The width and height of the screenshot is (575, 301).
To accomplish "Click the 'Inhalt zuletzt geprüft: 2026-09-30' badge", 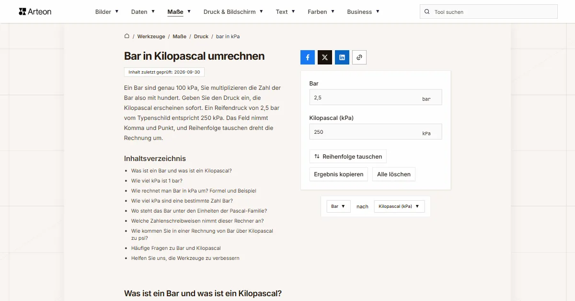I will pyautogui.click(x=164, y=72).
